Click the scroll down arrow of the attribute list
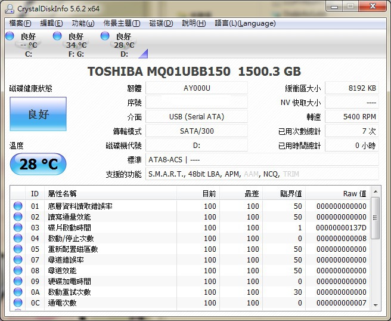The image size is (391, 321). point(376,305)
